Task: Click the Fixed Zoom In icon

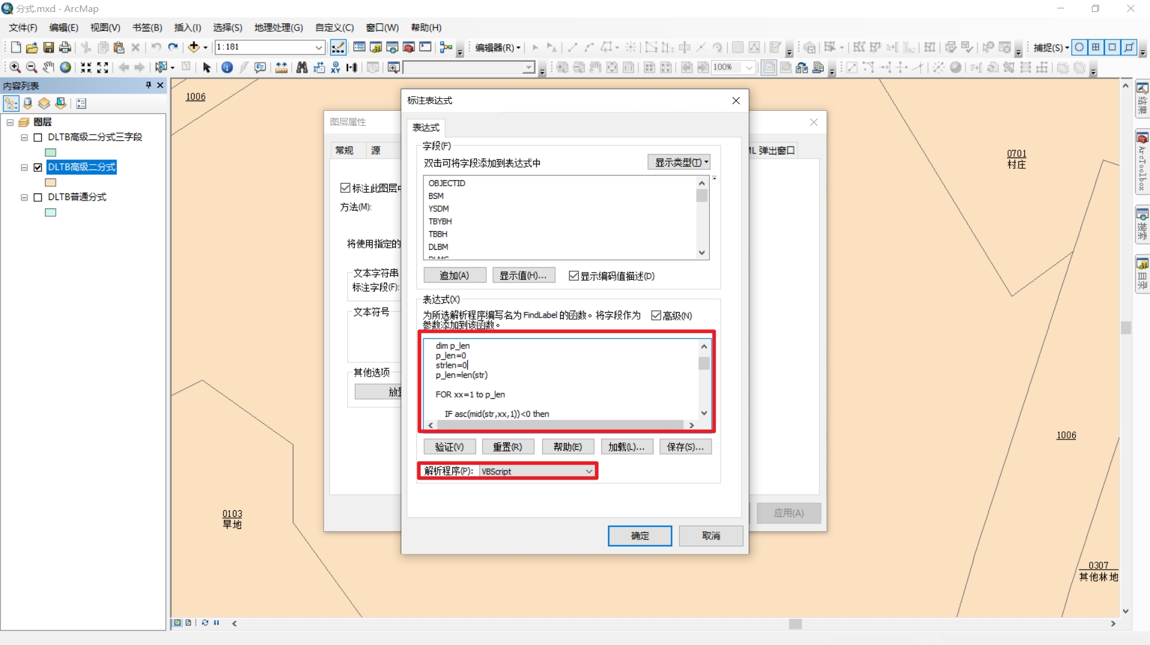Action: click(x=86, y=68)
